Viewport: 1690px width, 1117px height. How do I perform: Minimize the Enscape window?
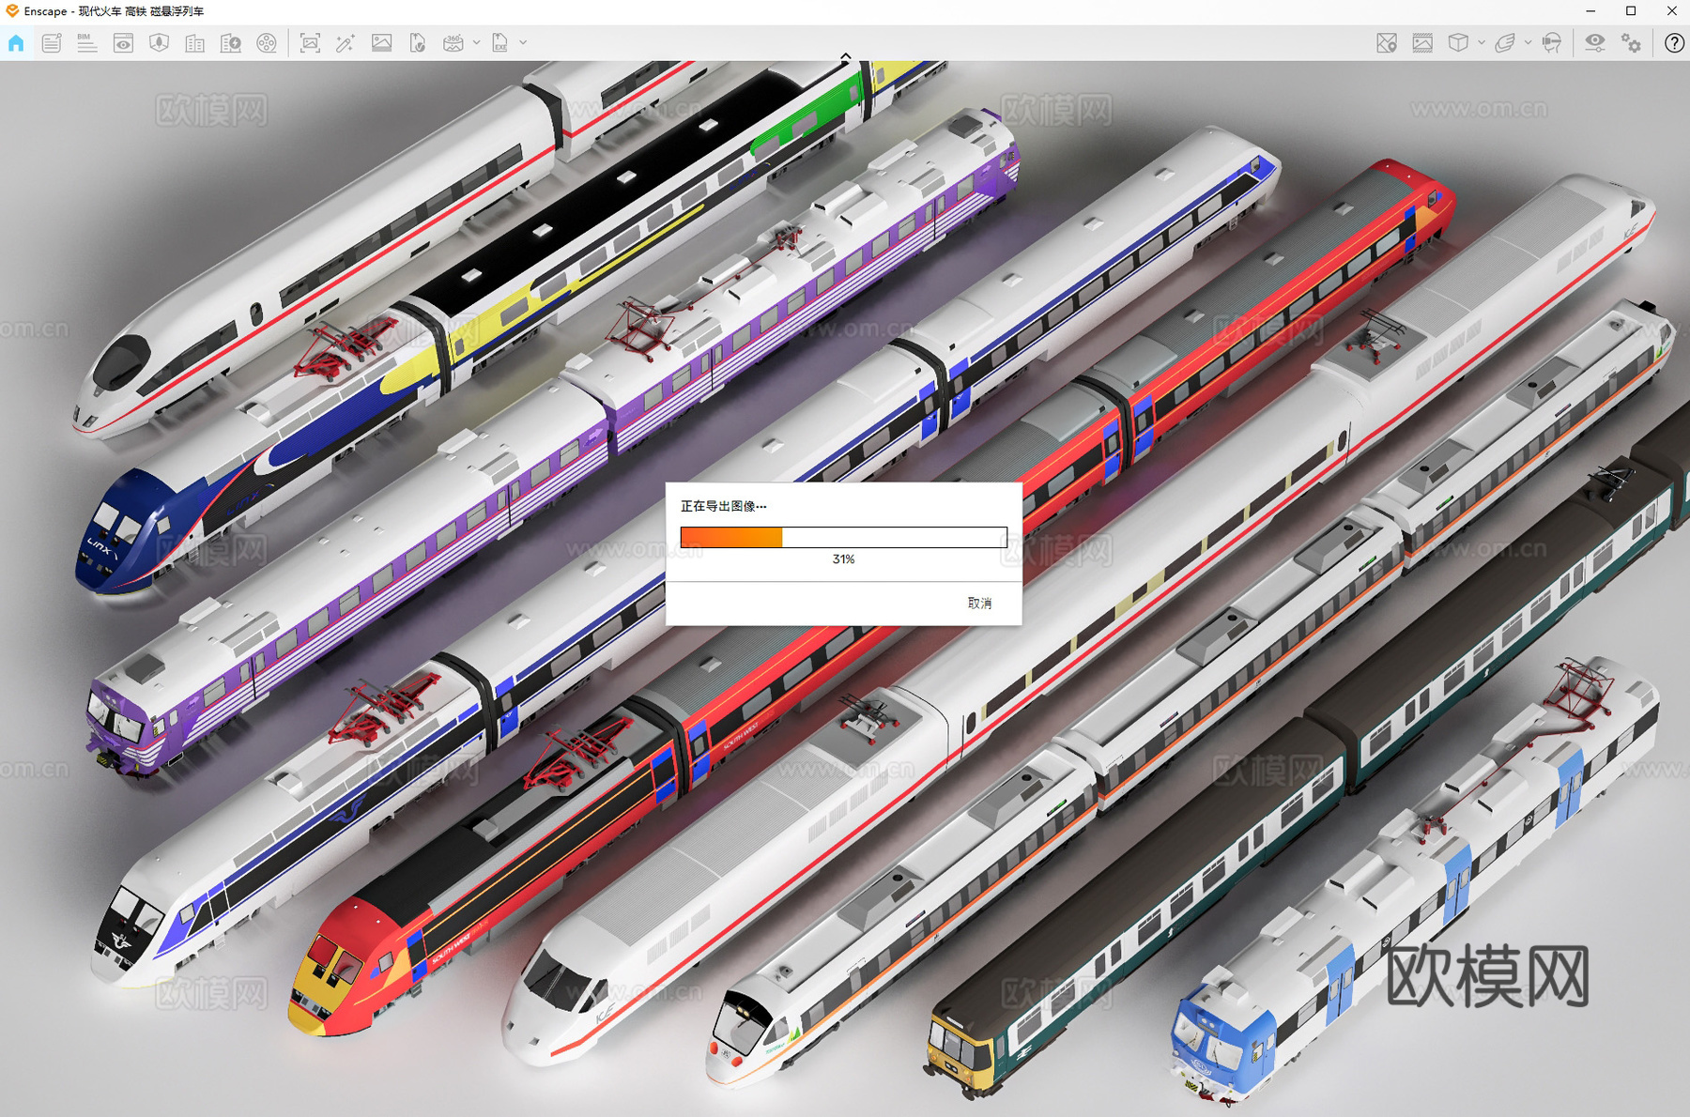click(x=1590, y=11)
